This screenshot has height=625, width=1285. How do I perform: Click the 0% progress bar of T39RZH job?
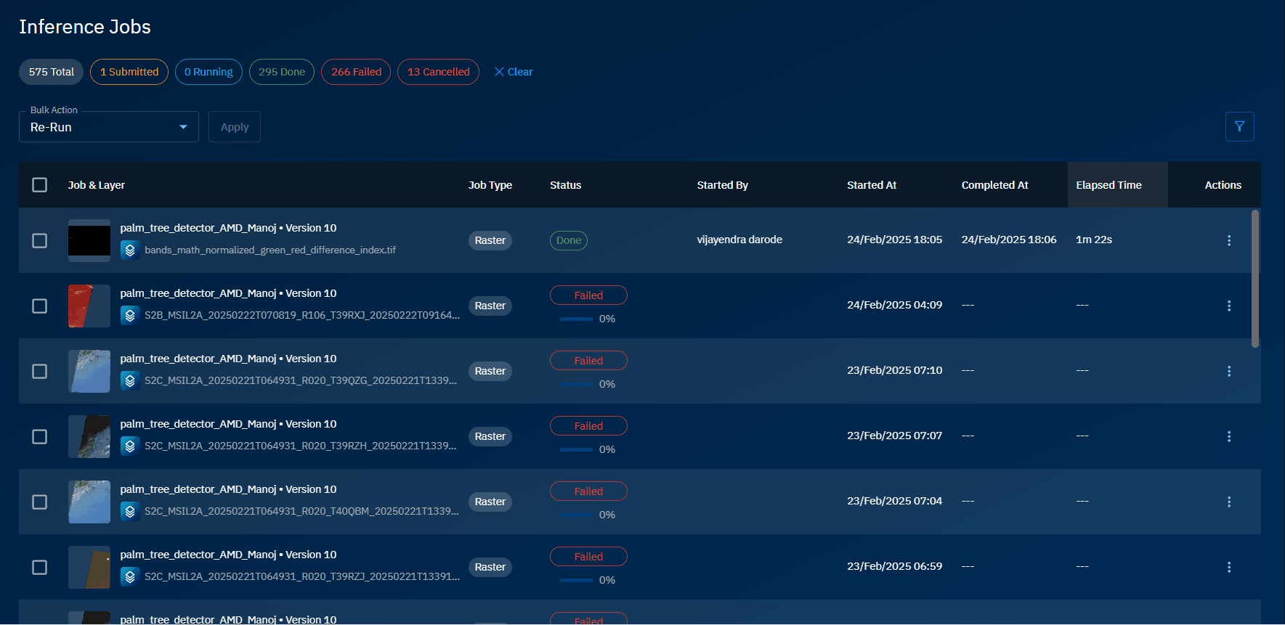click(x=577, y=449)
